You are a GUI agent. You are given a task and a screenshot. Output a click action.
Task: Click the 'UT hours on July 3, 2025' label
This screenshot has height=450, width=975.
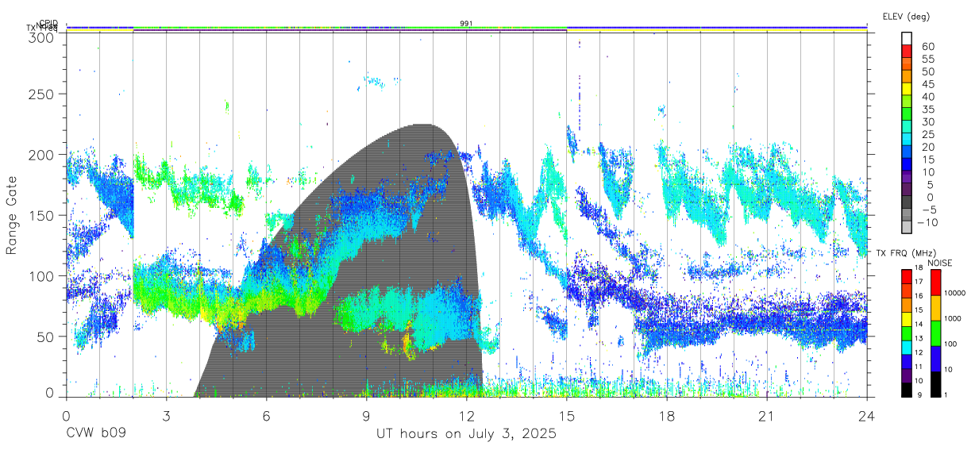466,435
